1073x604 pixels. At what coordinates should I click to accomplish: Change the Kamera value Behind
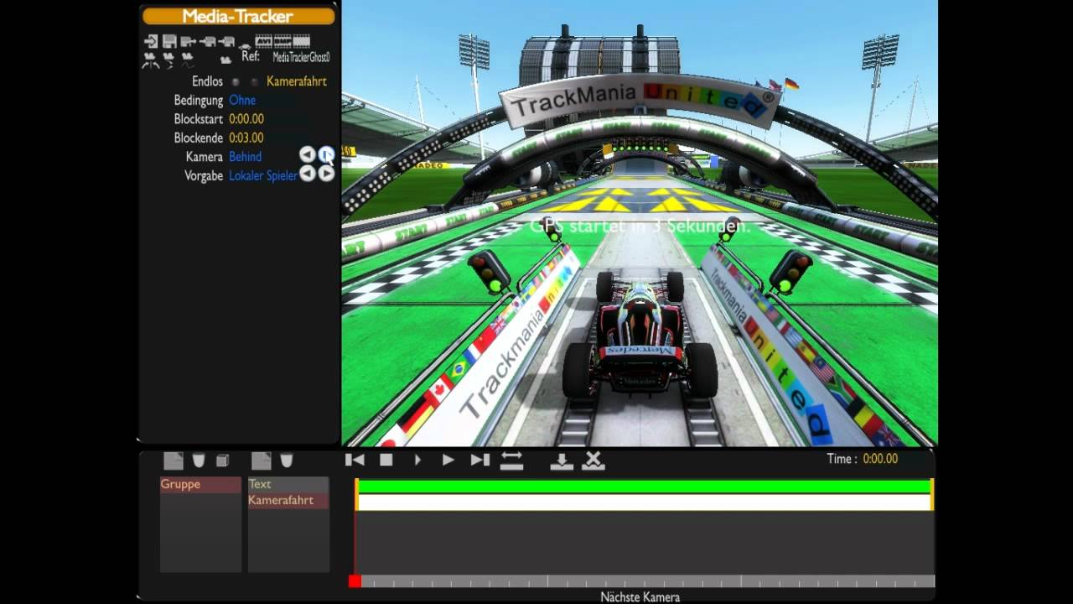[245, 157]
